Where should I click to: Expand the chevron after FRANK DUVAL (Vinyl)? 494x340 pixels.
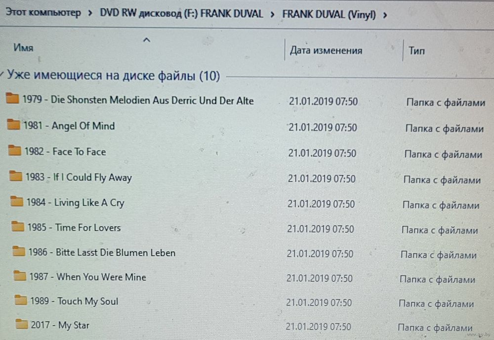click(x=385, y=15)
